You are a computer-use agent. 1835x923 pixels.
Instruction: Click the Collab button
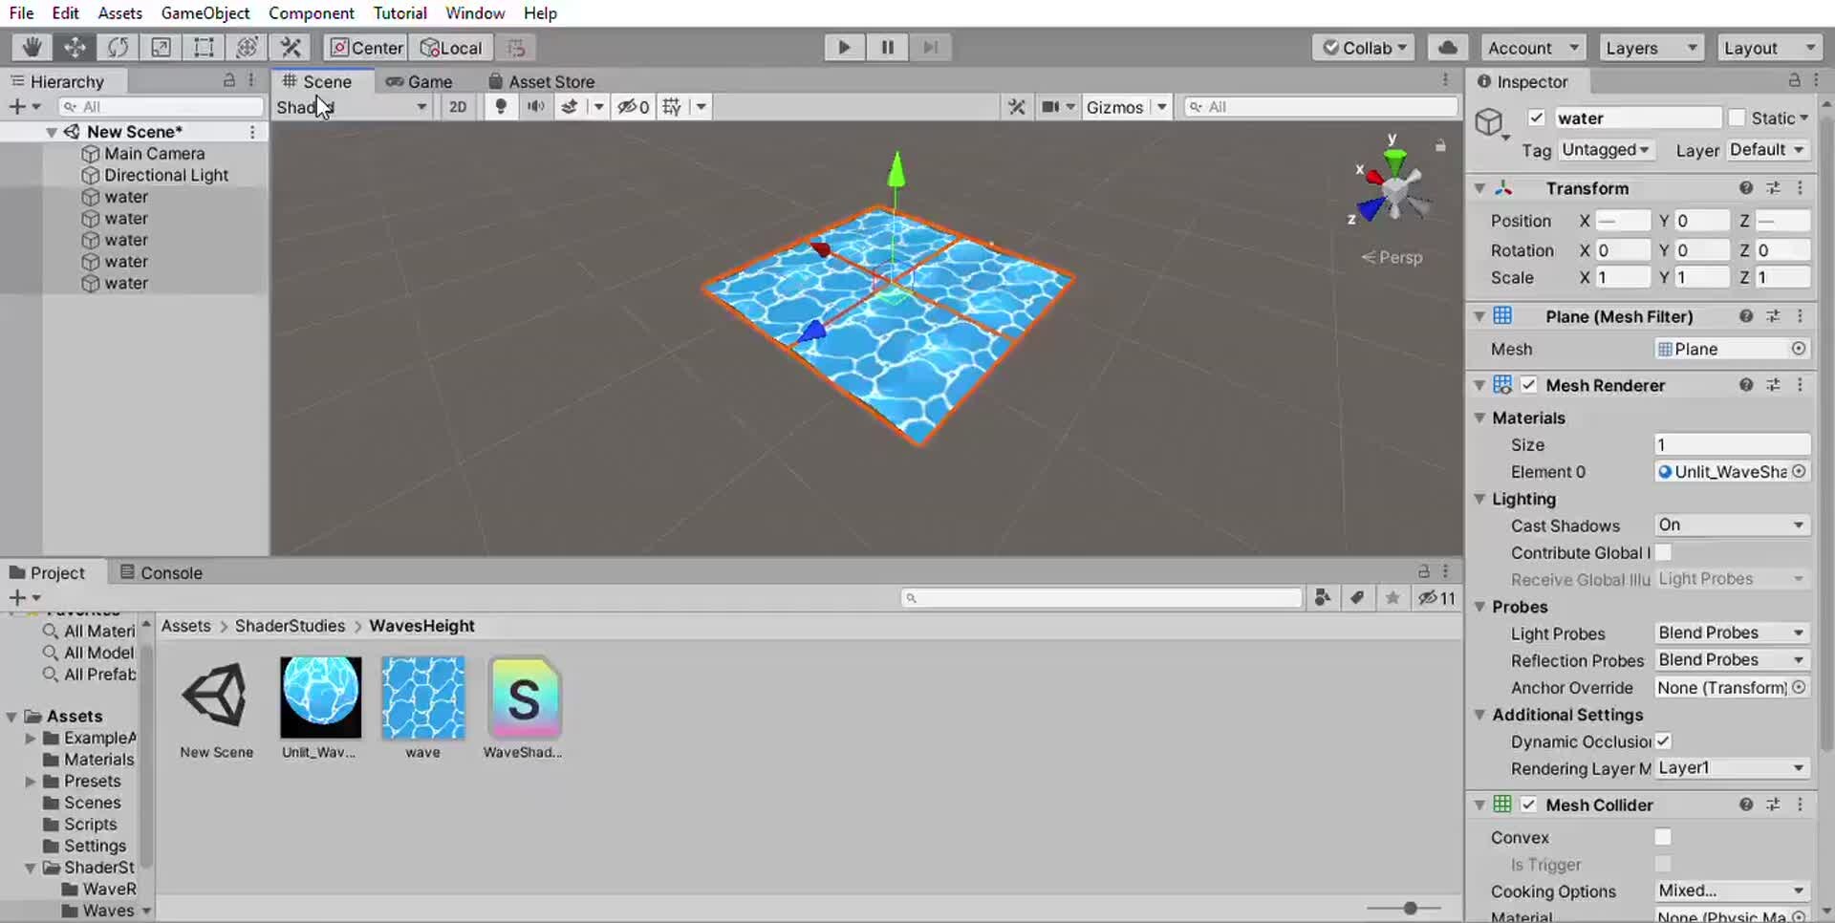coord(1364,47)
